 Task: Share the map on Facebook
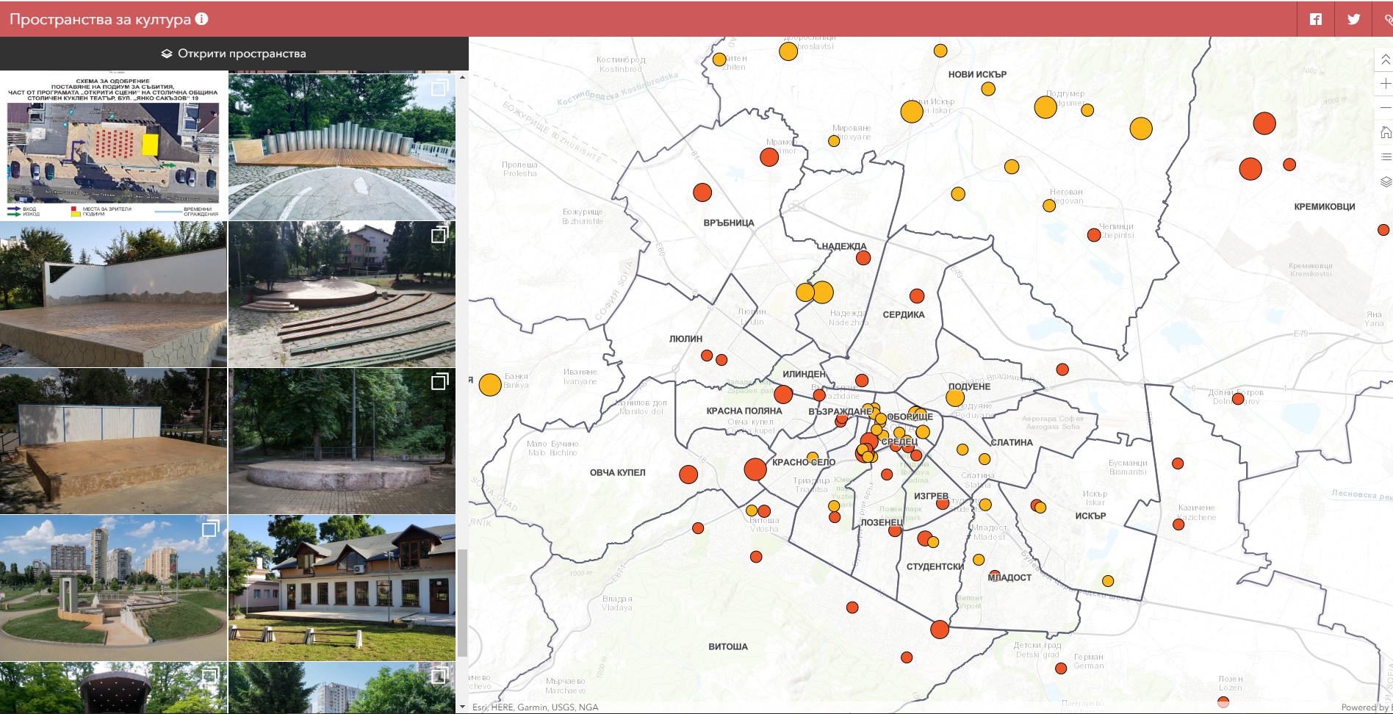(1316, 19)
